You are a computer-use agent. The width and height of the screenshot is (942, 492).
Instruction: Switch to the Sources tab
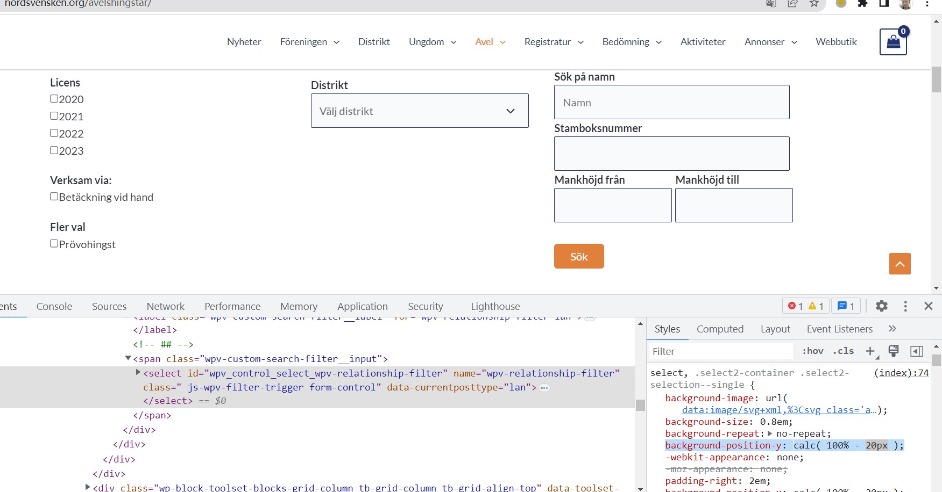pos(109,306)
